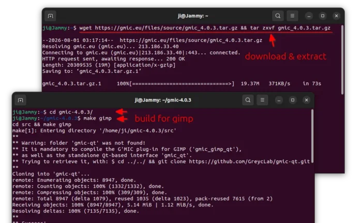Image resolution: width=362 pixels, height=223 pixels.
Task: Click the 'cd gmic-4.0.3/' command
Action: [71, 112]
